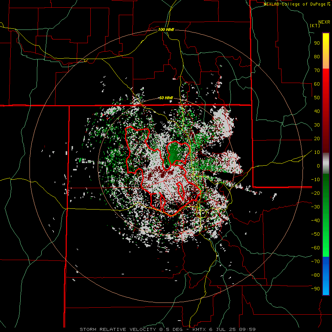Click the "50 NMI" range ring label
The width and height of the screenshot is (332, 332).
pyautogui.click(x=166, y=98)
